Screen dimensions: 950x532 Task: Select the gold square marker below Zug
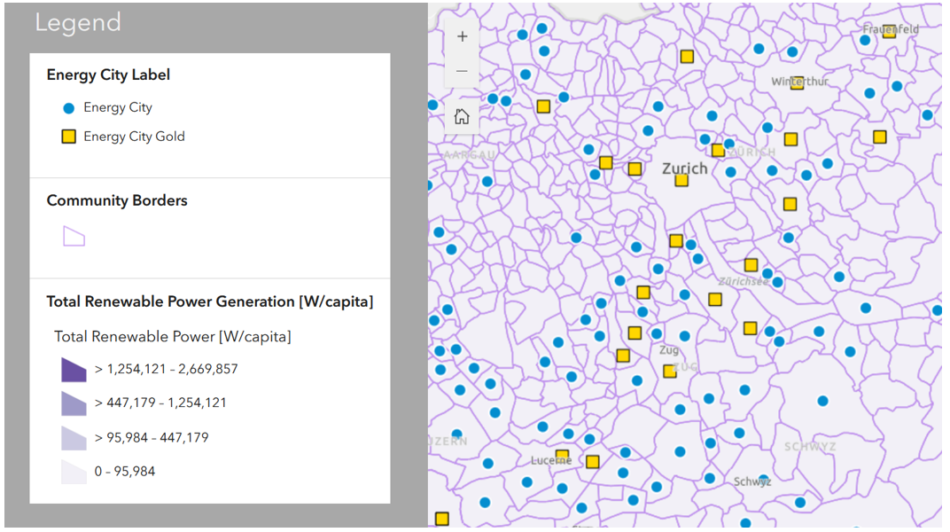click(670, 371)
